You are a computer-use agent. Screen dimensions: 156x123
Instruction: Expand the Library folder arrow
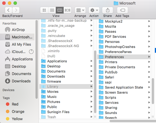click(91, 86)
